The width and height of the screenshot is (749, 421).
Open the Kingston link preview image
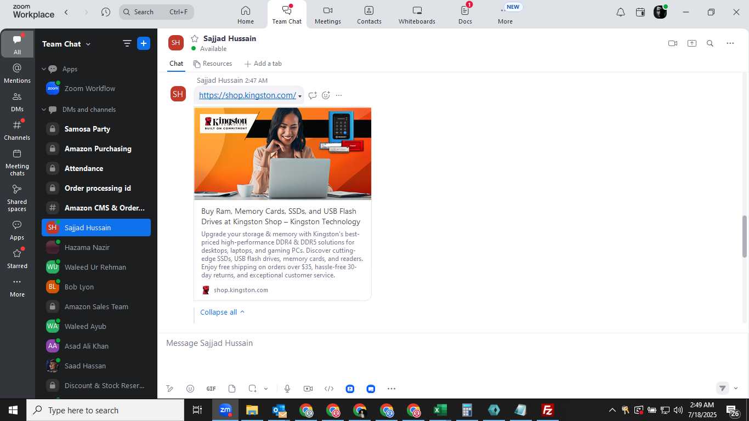[x=282, y=153]
